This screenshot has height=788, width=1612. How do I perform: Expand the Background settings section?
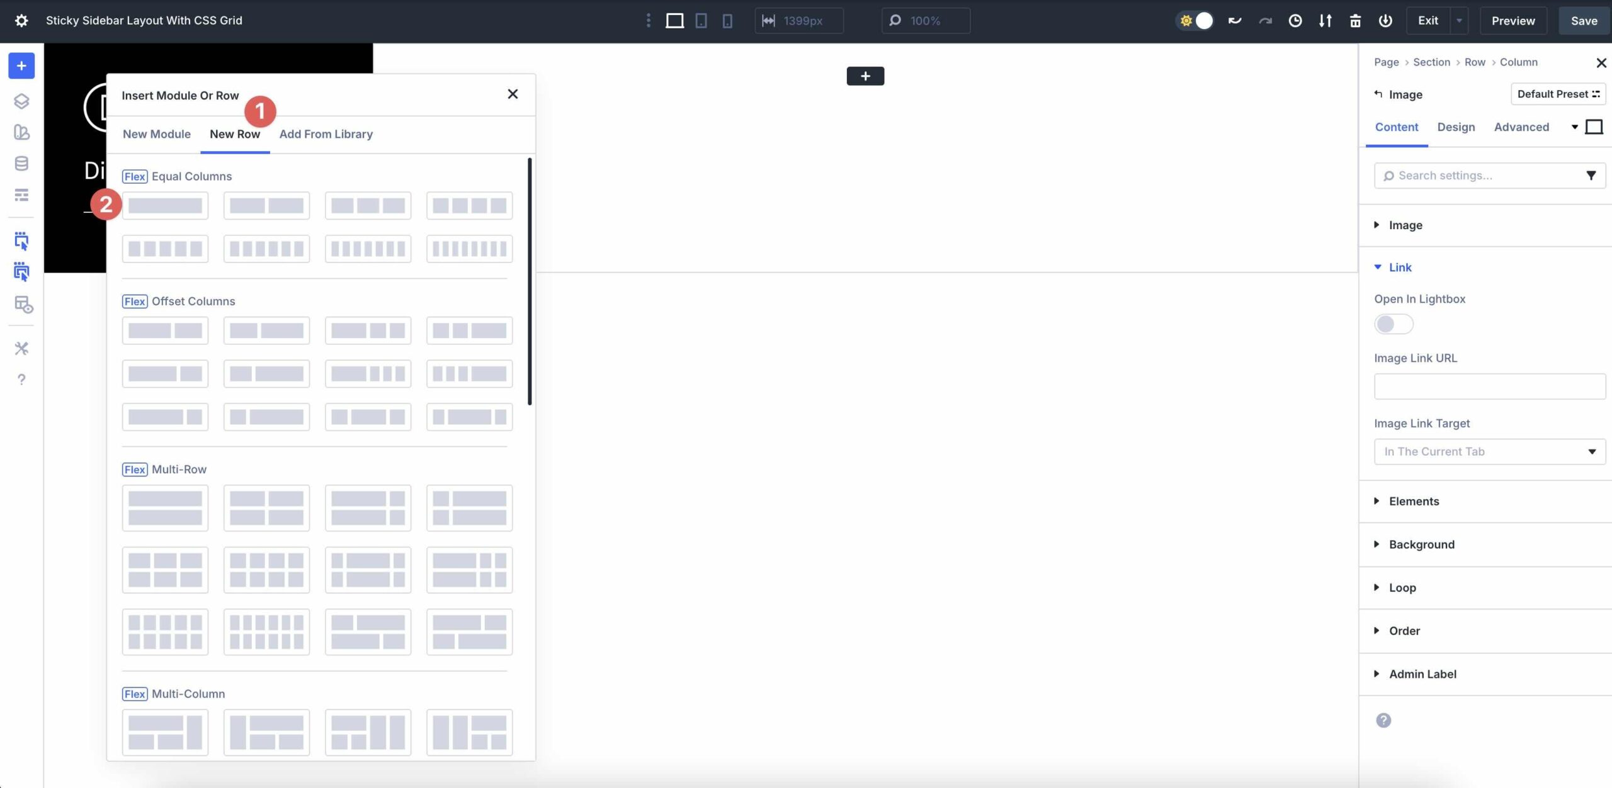point(1421,544)
